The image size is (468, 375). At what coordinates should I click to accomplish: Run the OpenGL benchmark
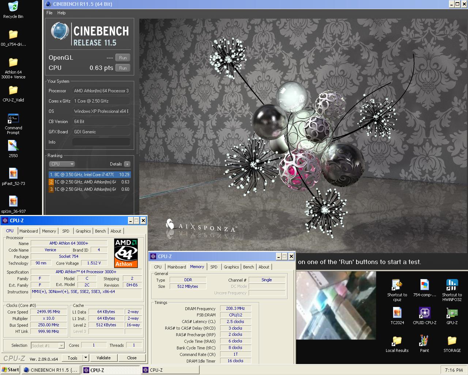[x=123, y=58]
